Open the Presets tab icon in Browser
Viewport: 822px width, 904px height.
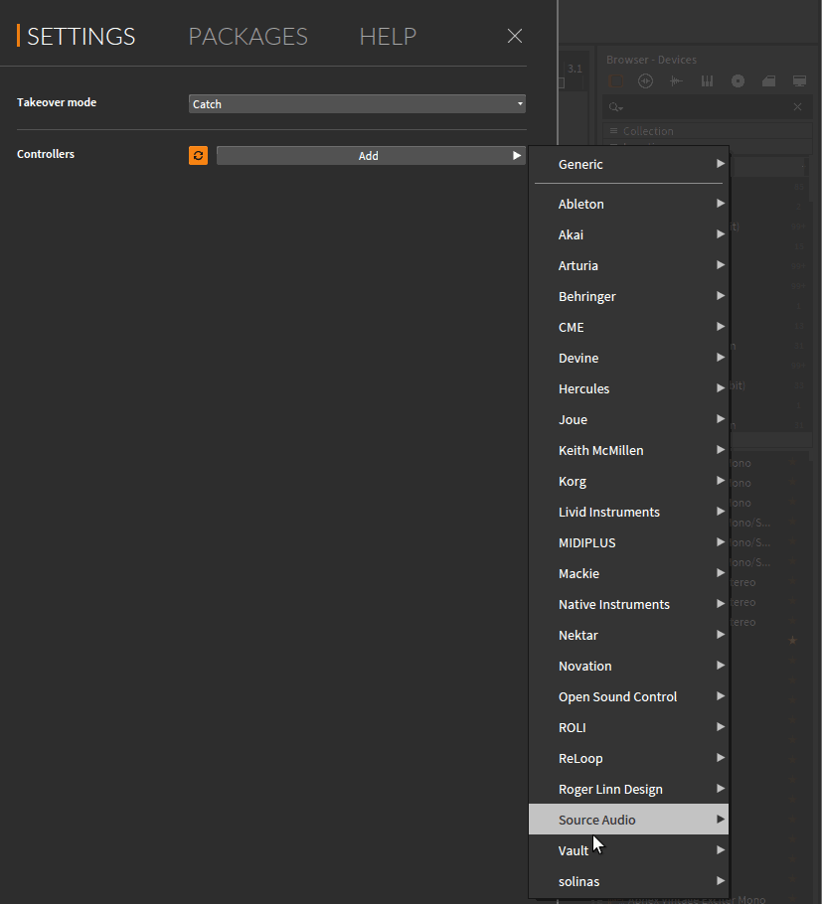(645, 81)
